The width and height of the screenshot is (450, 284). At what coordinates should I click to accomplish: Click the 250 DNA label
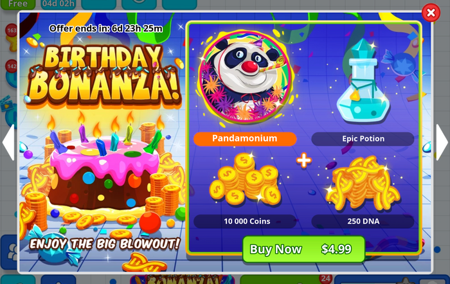click(363, 221)
